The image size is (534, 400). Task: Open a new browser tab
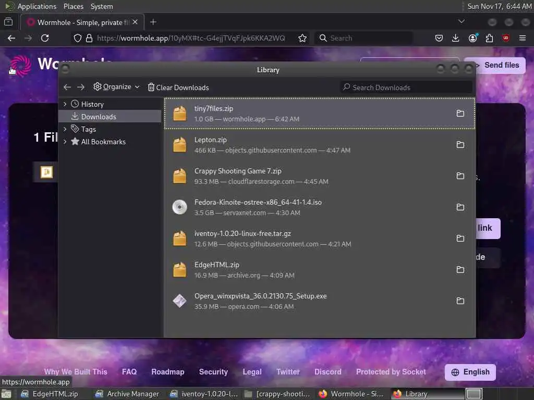point(153,22)
